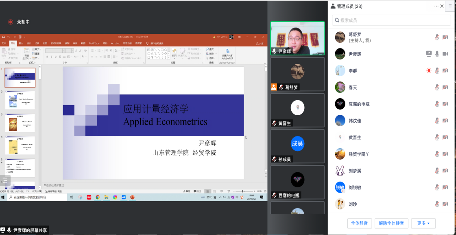The image size is (456, 235).
Task: Click the disabled camera icon for 豆腐的电瓶
Action: (445, 104)
